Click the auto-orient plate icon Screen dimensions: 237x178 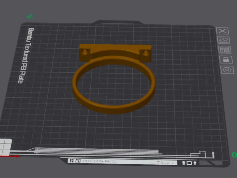coord(224,40)
